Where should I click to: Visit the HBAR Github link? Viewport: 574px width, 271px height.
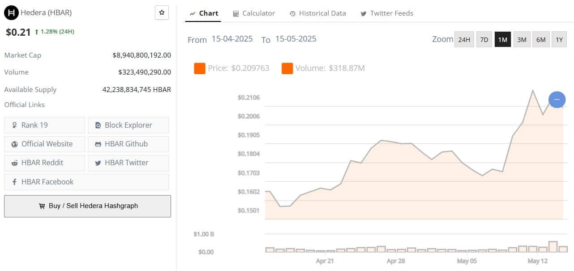[x=128, y=144]
